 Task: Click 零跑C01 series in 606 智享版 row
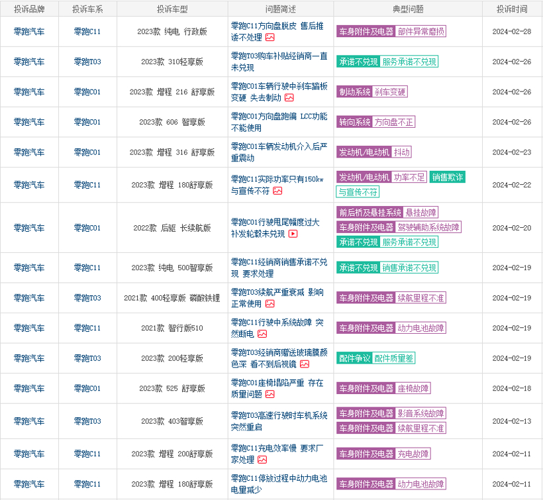click(87, 122)
